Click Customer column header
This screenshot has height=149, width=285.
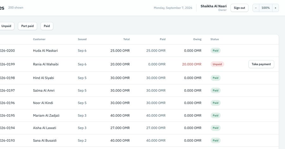(x=39, y=39)
